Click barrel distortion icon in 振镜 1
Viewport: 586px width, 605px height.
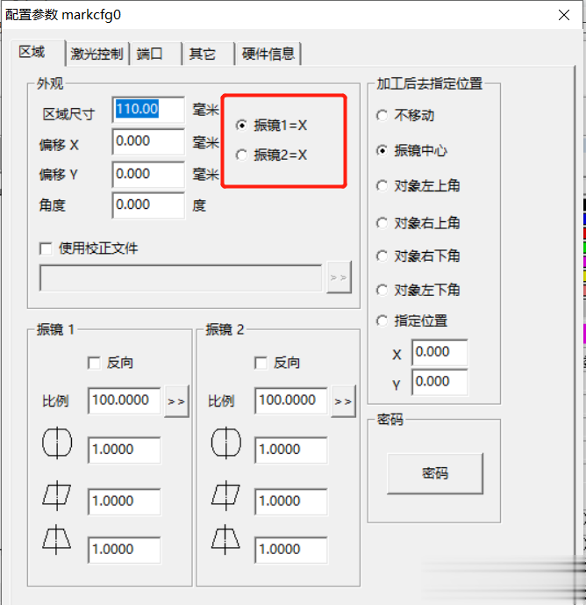(57, 443)
